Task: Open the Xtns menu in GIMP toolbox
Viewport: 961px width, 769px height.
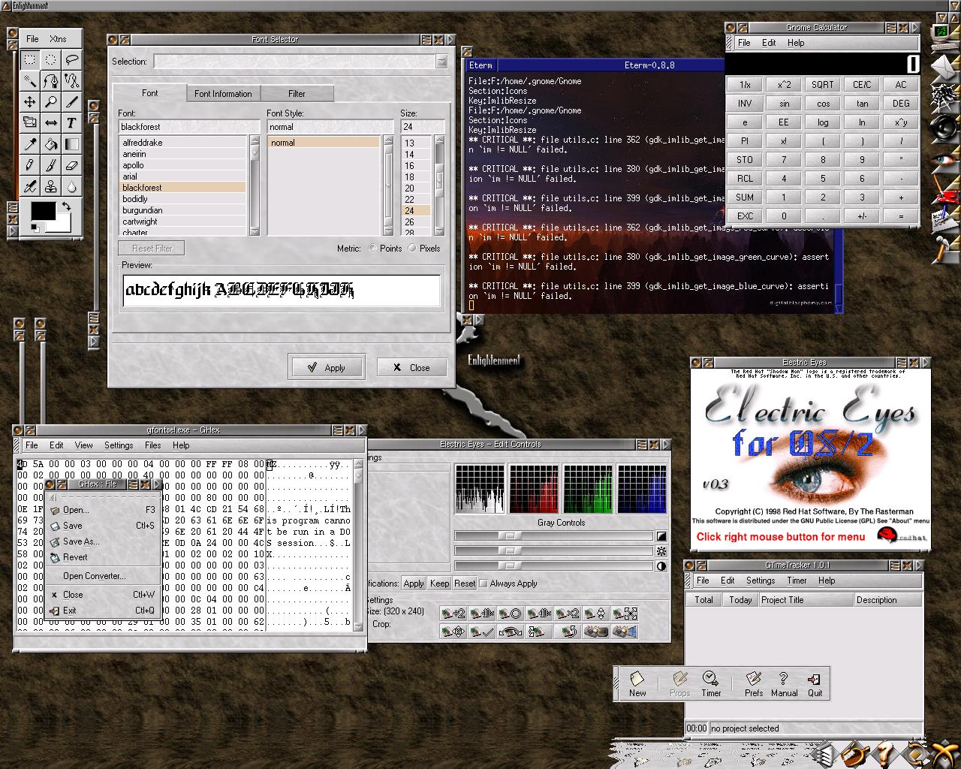Action: 58,38
